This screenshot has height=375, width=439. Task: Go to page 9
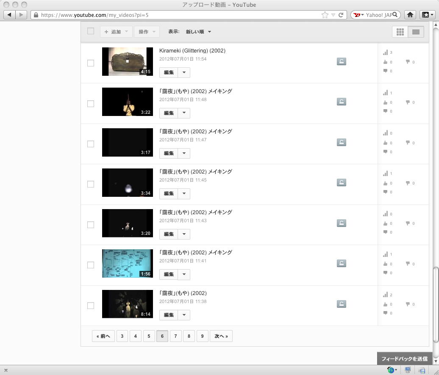(203, 336)
